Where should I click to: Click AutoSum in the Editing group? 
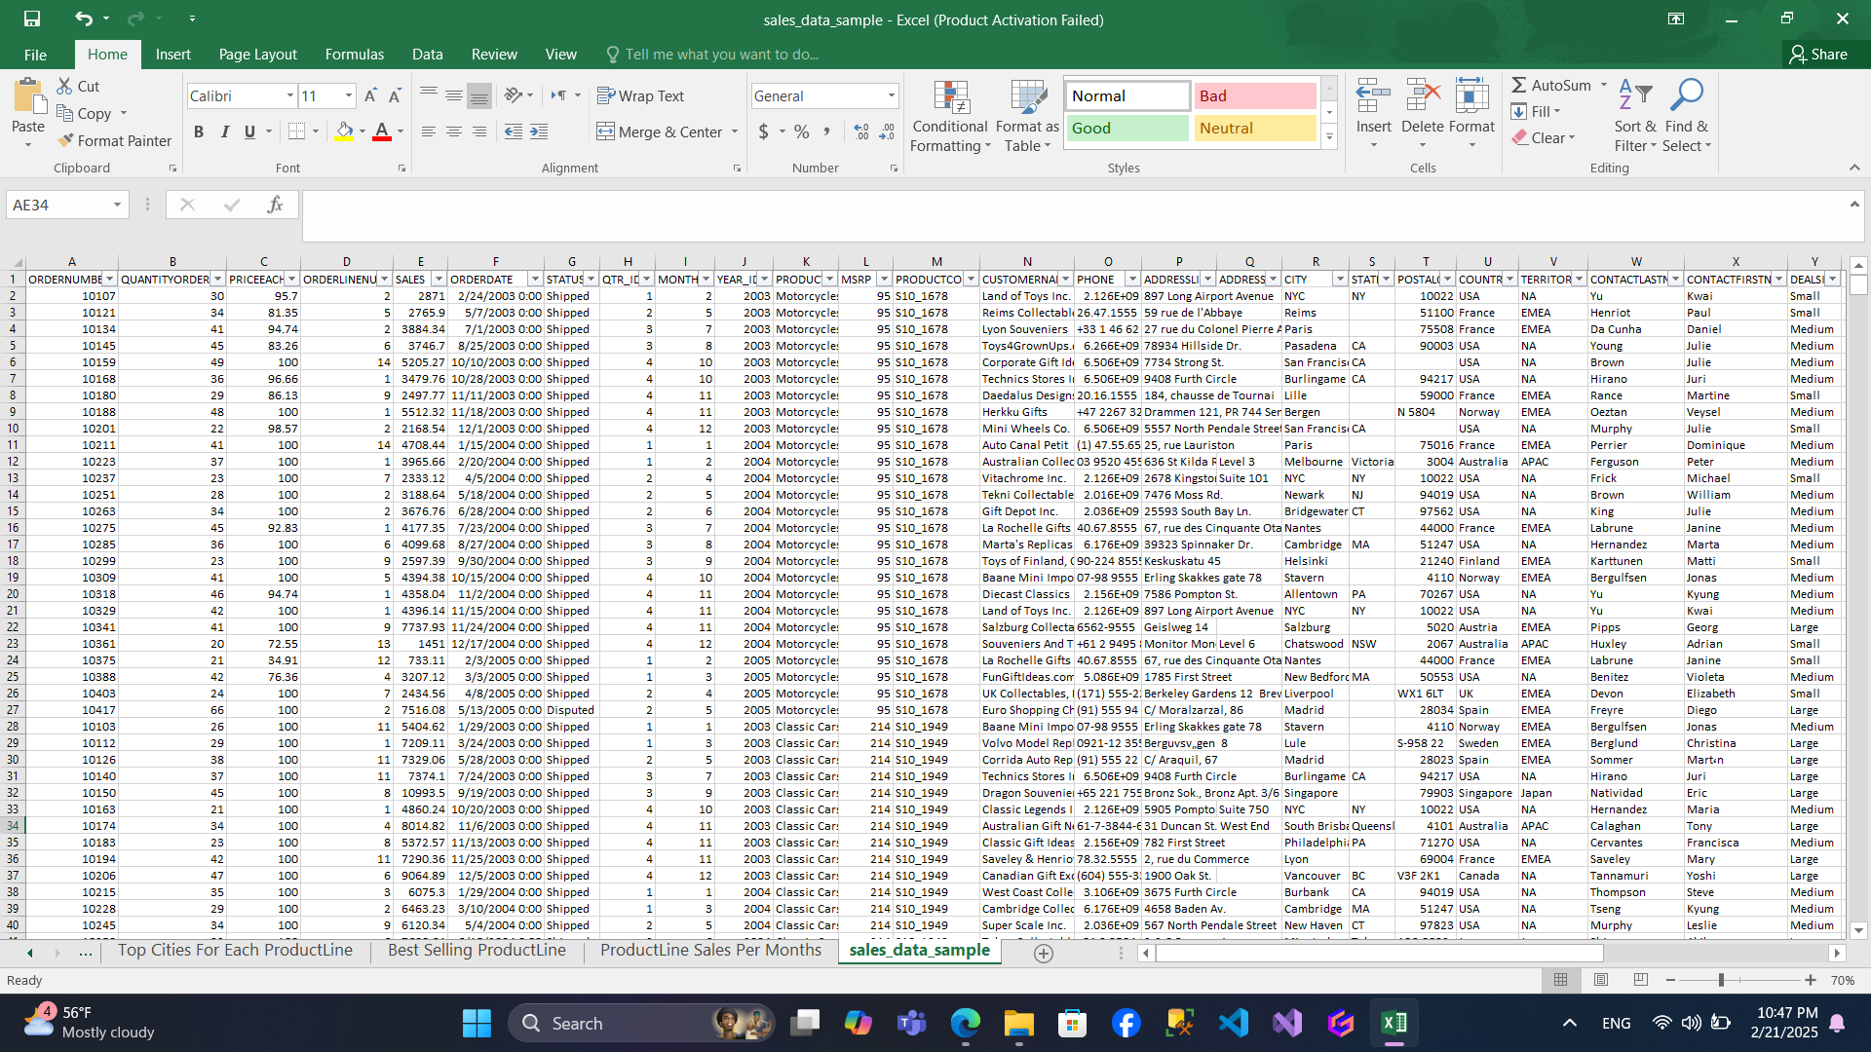(x=1551, y=86)
